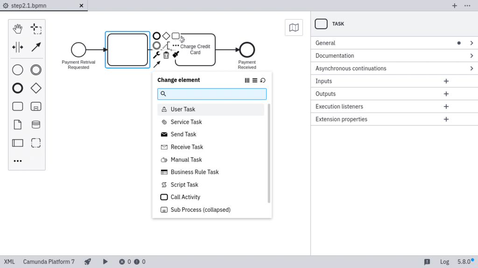Expand the Documentation section
The image size is (478, 268).
[394, 56]
